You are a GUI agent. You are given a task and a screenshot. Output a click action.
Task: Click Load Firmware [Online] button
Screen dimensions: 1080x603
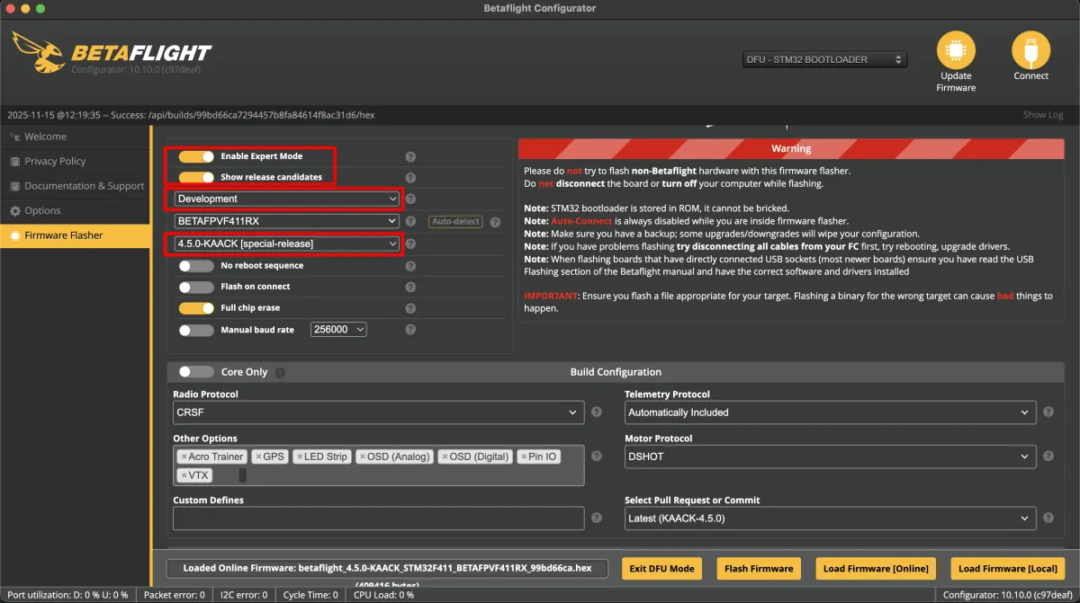[x=876, y=568]
